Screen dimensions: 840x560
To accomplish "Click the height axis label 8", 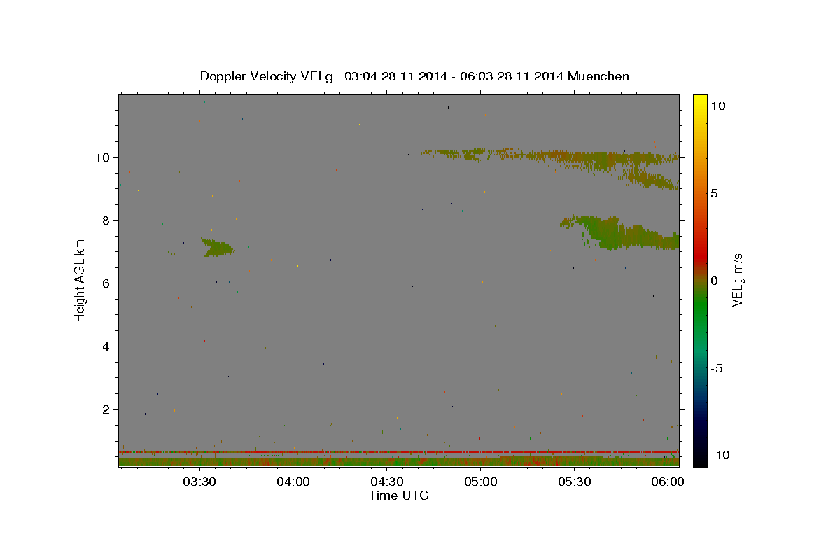I will [x=107, y=220].
